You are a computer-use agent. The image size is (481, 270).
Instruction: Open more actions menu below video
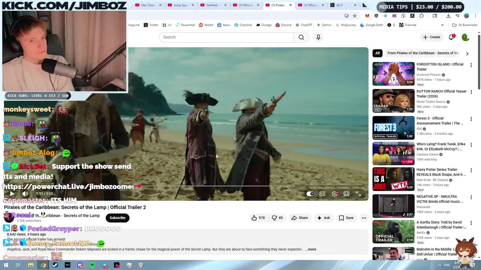coord(364,218)
